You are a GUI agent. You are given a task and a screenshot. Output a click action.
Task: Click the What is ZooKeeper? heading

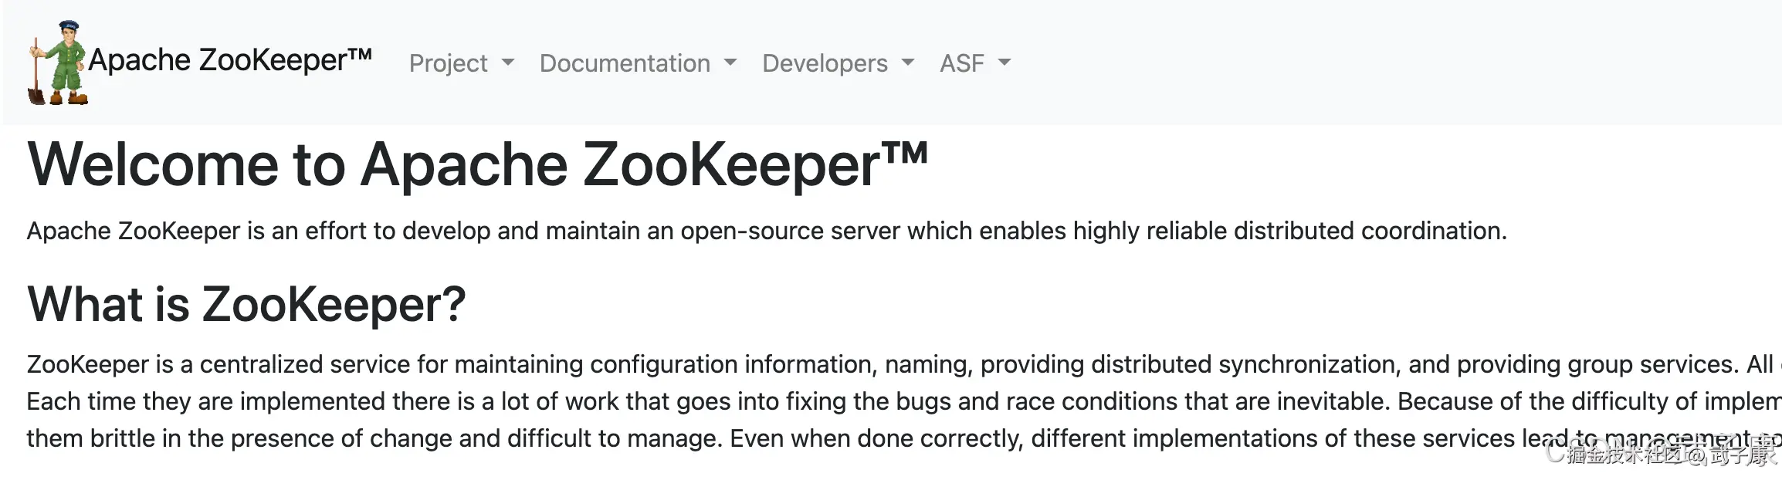point(246,304)
